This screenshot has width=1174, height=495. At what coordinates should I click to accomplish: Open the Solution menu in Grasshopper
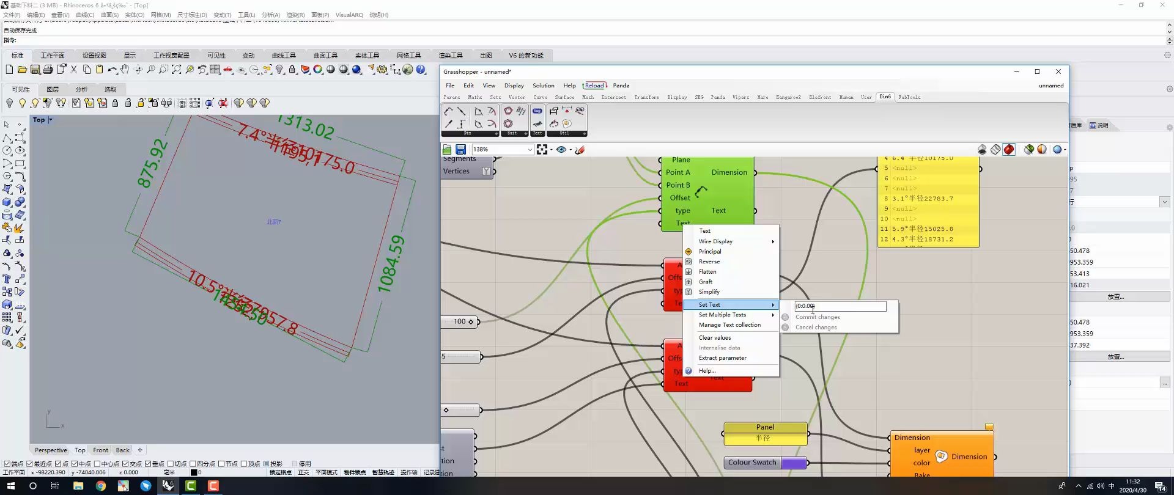[x=543, y=86]
